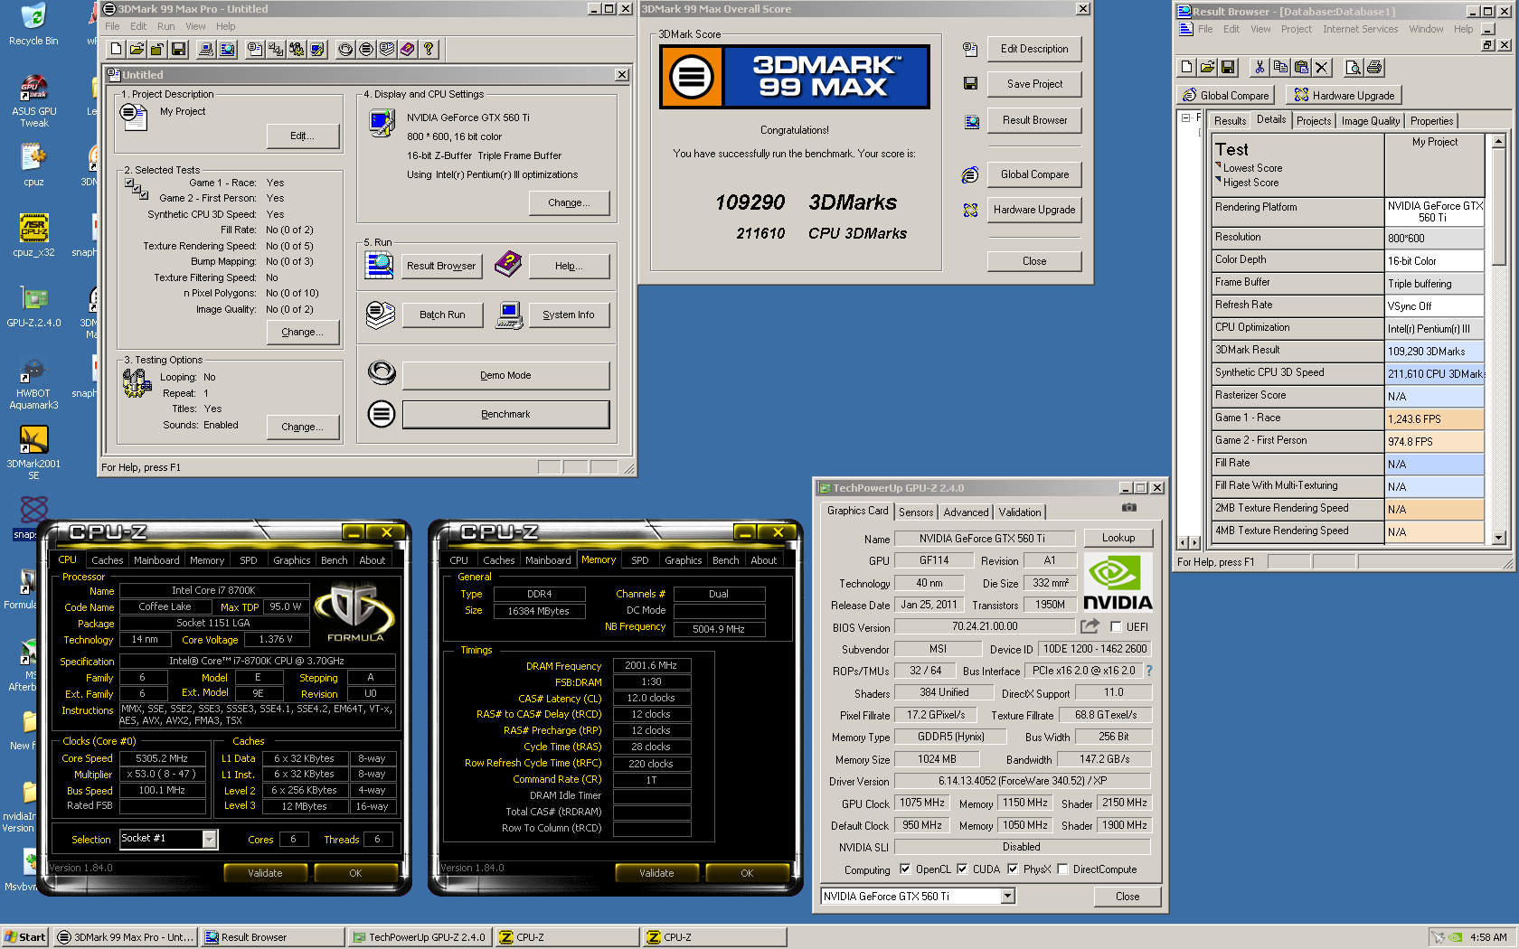Click Batch Run button in 3DMark

click(442, 315)
